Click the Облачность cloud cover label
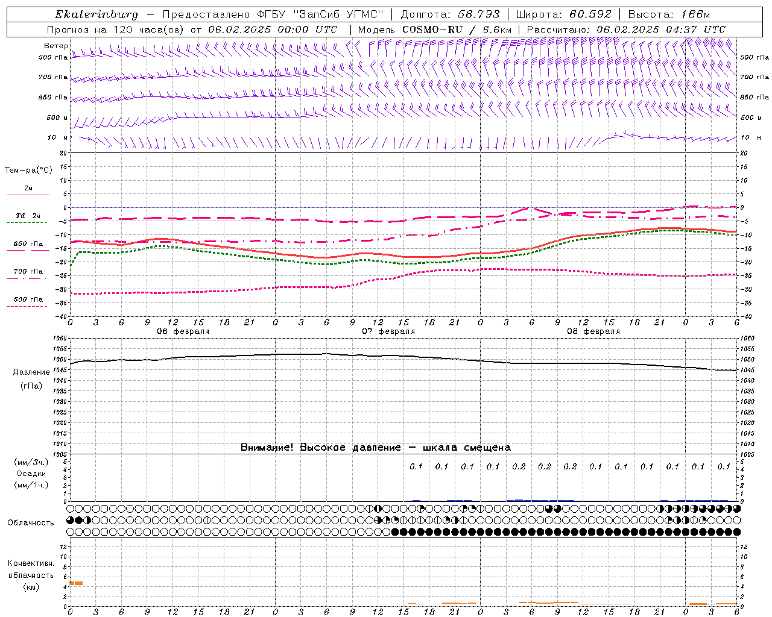The width and height of the screenshot is (772, 617). (x=31, y=522)
